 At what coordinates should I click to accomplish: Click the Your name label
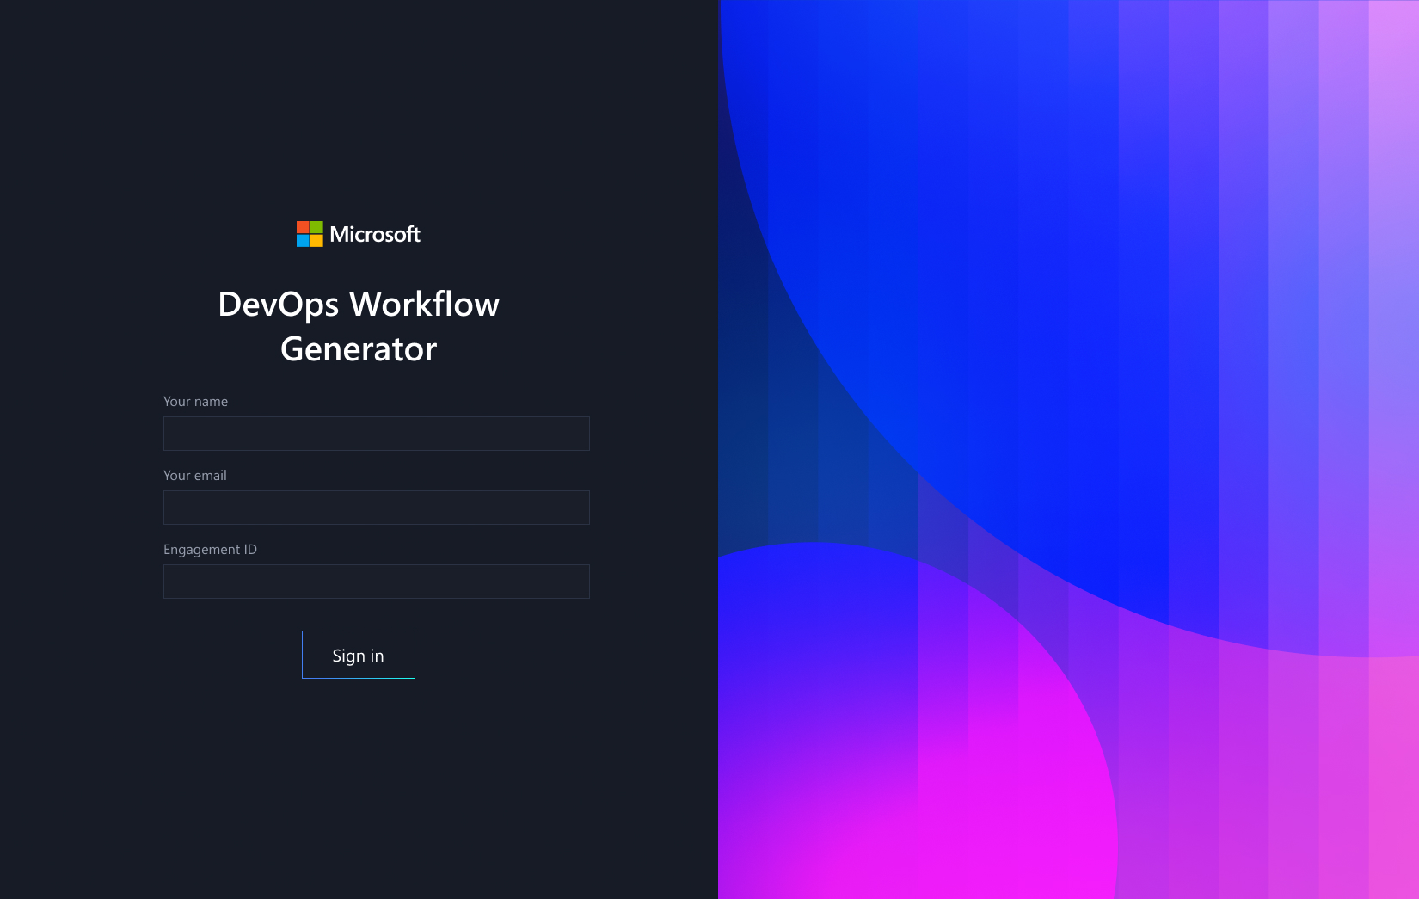[196, 402]
